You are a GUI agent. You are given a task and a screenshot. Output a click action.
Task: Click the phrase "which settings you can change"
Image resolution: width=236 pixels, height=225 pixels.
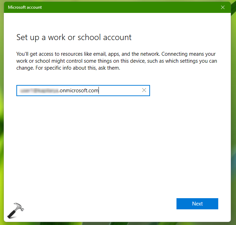click(184, 61)
